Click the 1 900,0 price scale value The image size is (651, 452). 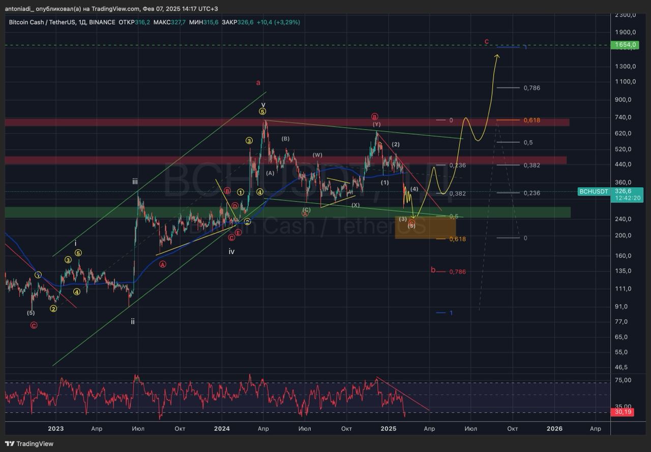coord(626,33)
